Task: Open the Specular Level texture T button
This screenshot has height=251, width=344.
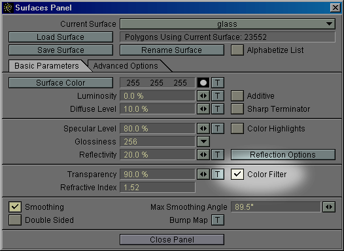Action: 218,129
